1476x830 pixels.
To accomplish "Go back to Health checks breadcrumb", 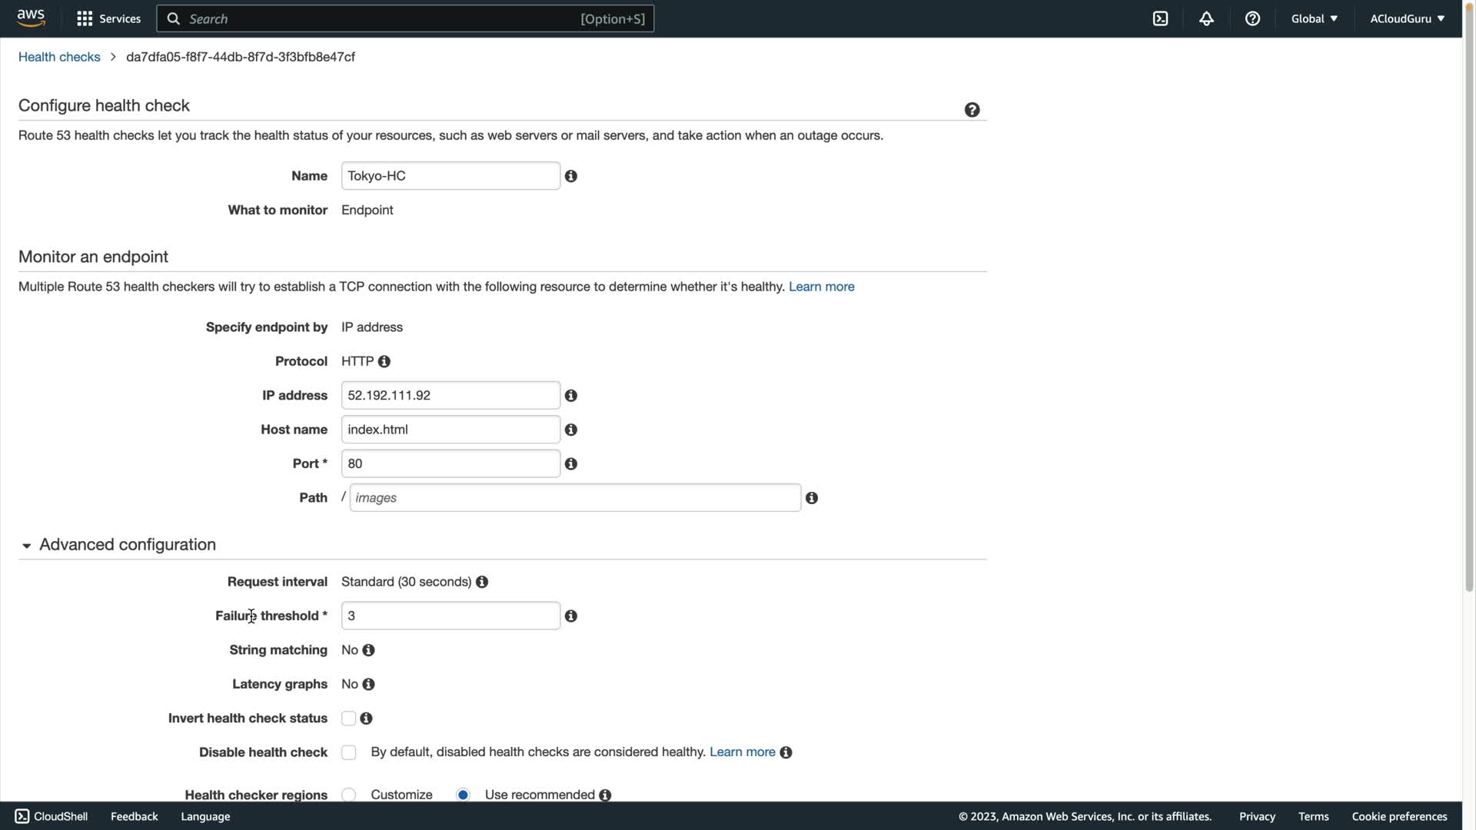I will coord(59,57).
